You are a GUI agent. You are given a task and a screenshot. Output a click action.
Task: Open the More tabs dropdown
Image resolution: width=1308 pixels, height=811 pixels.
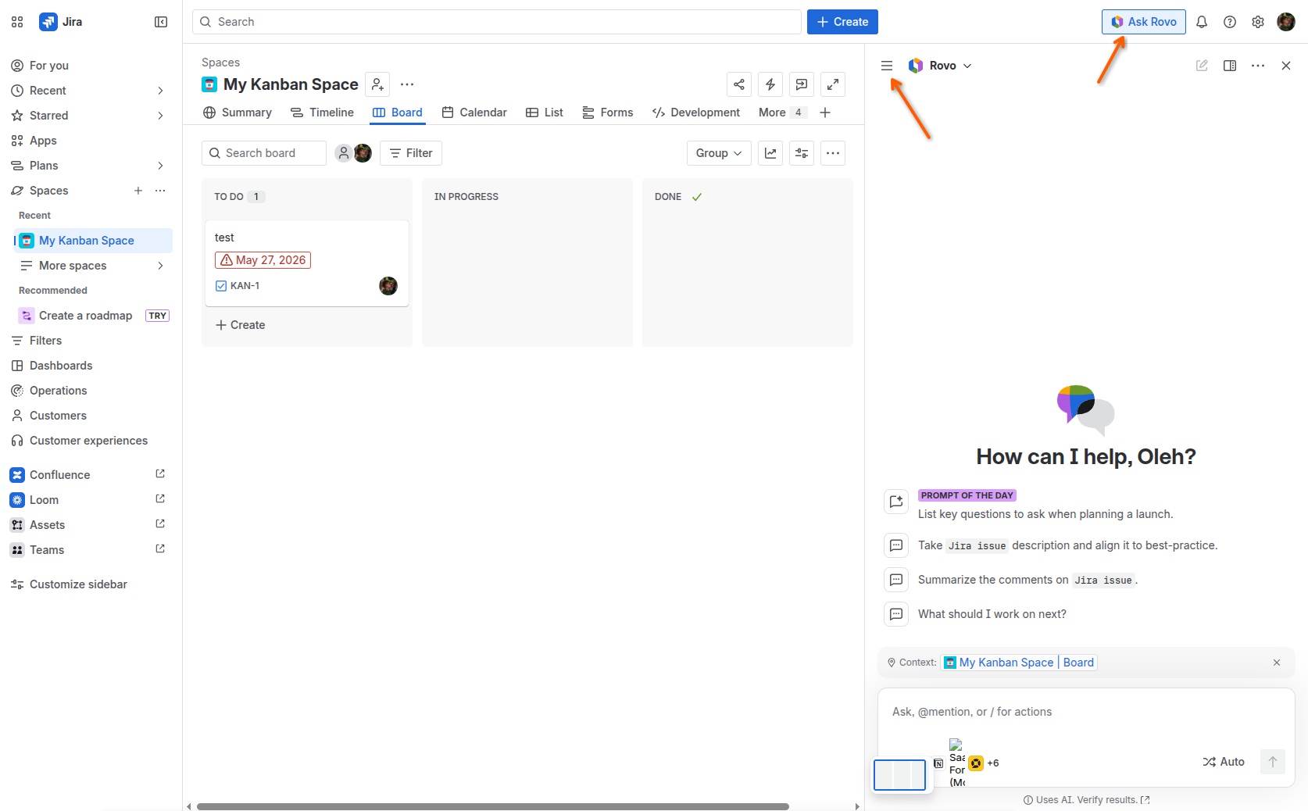coord(782,113)
